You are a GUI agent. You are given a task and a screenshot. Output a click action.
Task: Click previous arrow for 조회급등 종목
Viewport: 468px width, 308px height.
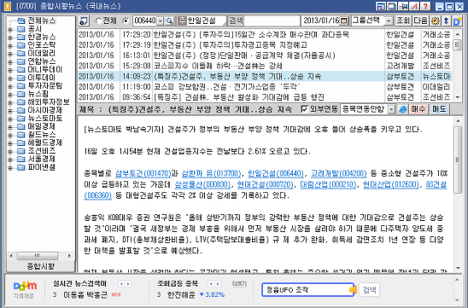tap(211, 283)
